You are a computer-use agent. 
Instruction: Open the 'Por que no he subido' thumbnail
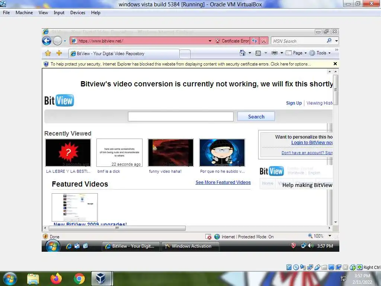coord(222,152)
